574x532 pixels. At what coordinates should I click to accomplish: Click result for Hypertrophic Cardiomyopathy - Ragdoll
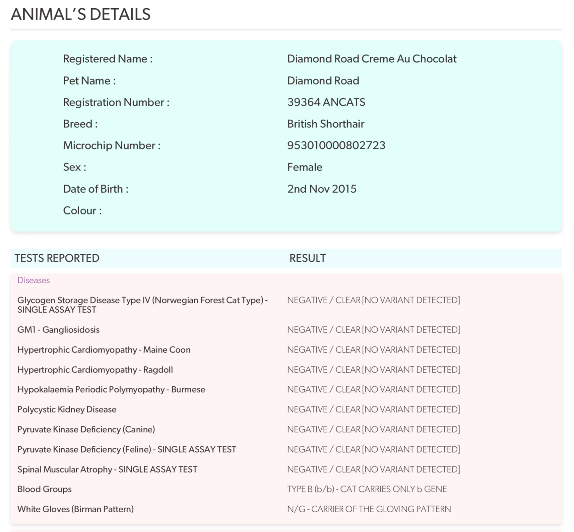(x=374, y=370)
